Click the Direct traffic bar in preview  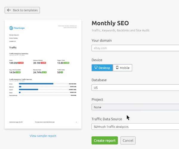point(36,84)
